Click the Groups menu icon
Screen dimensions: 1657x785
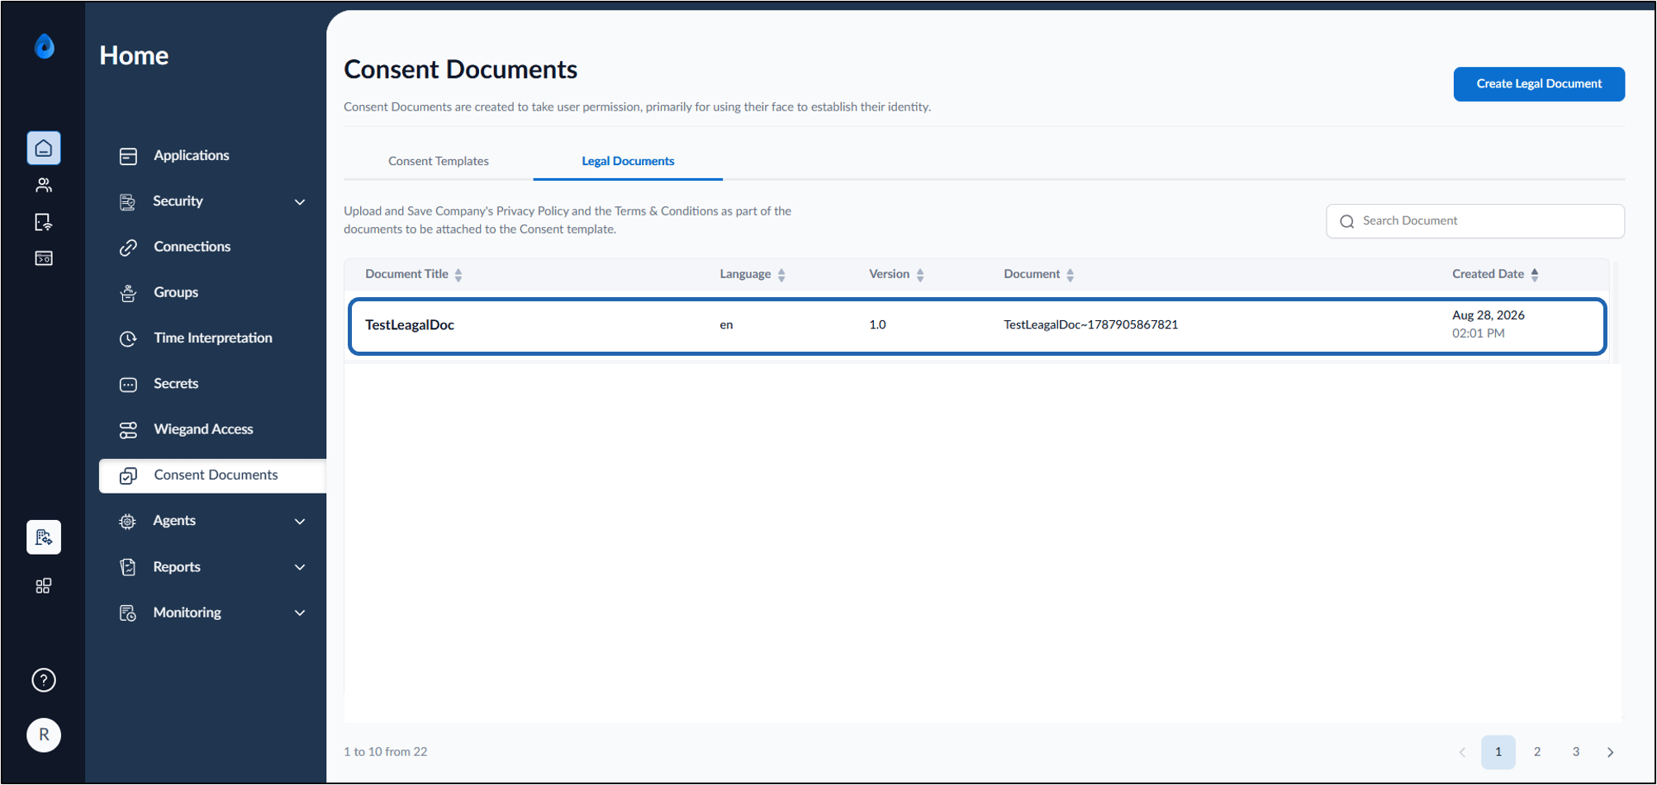[x=128, y=293]
